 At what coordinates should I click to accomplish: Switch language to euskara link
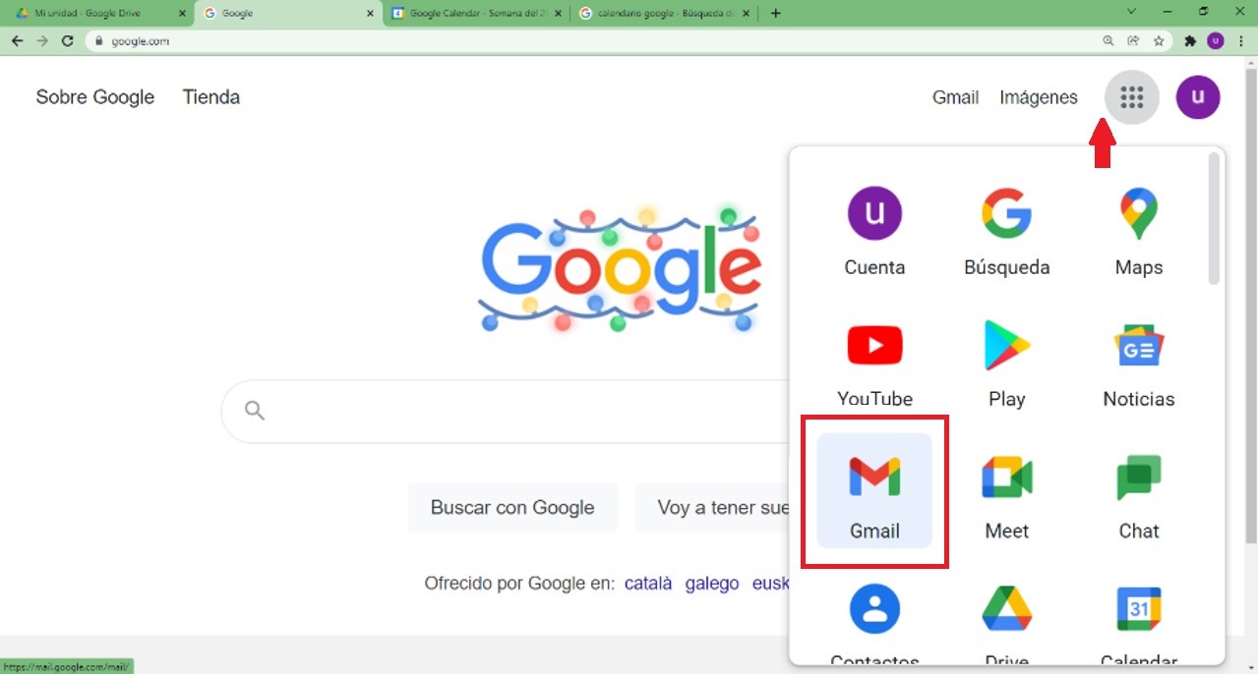pos(771,584)
